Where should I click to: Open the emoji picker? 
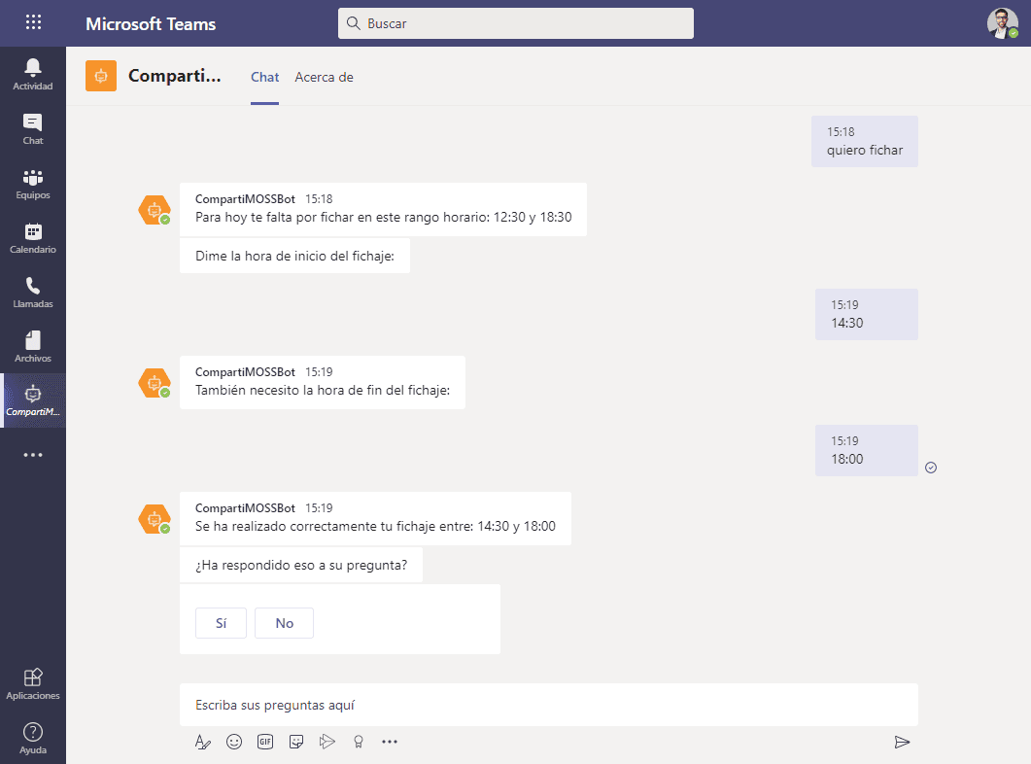click(x=234, y=742)
